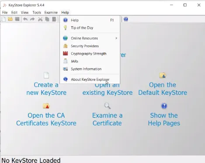Close the open Help menu
This screenshot has height=163, width=205.
click(x=65, y=13)
